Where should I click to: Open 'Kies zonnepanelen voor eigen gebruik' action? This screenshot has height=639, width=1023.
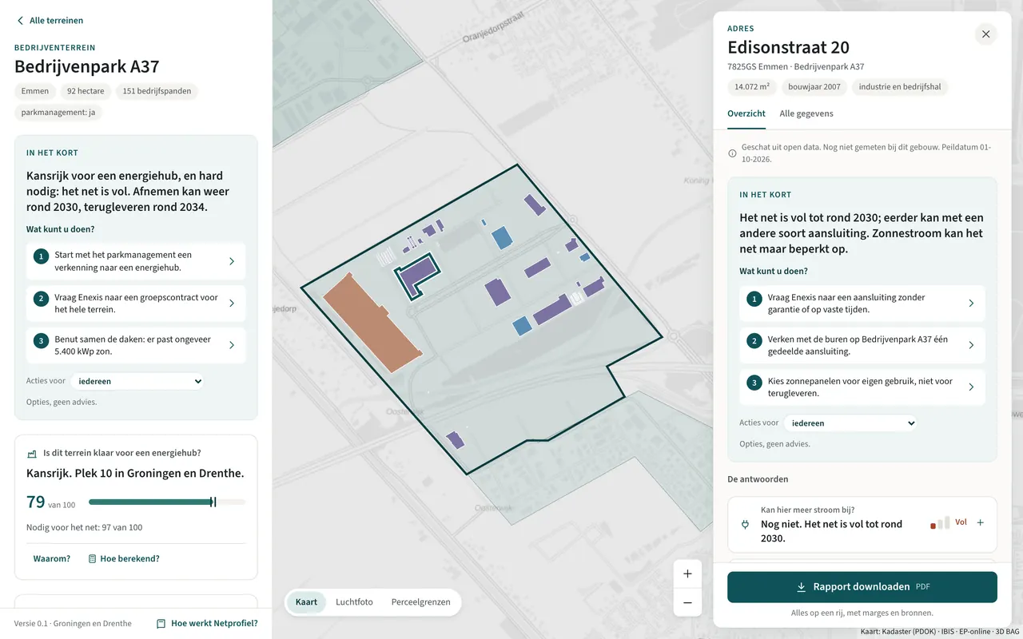(x=862, y=387)
